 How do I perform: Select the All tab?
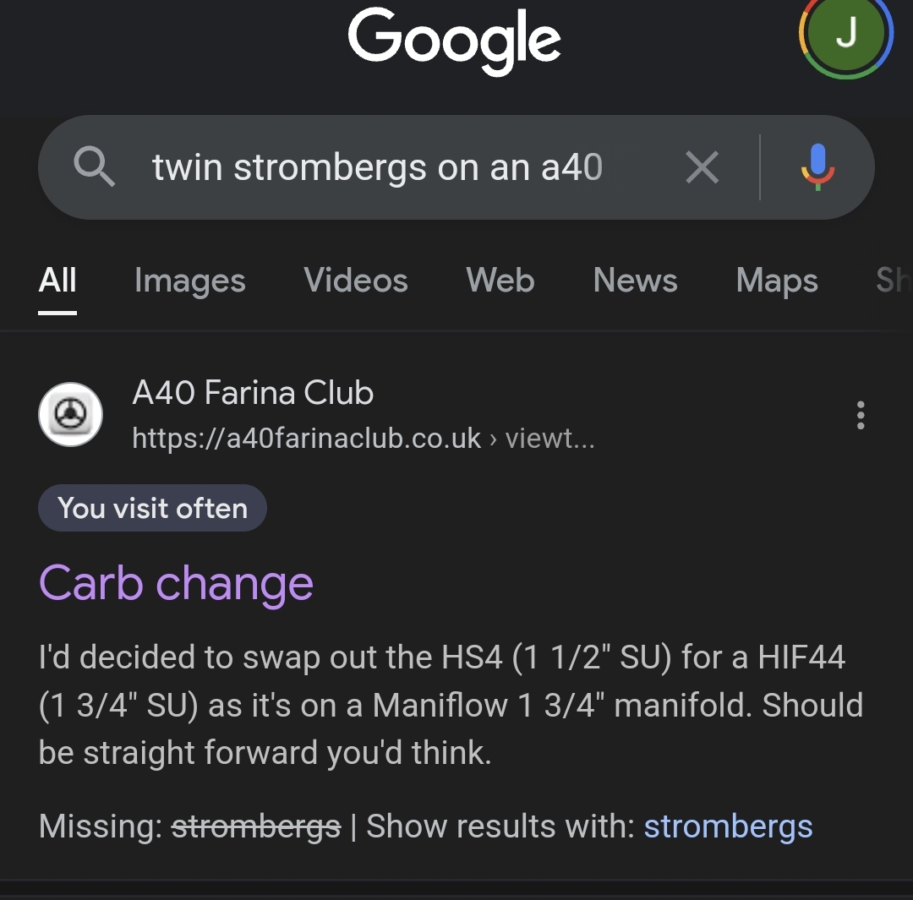[57, 281]
